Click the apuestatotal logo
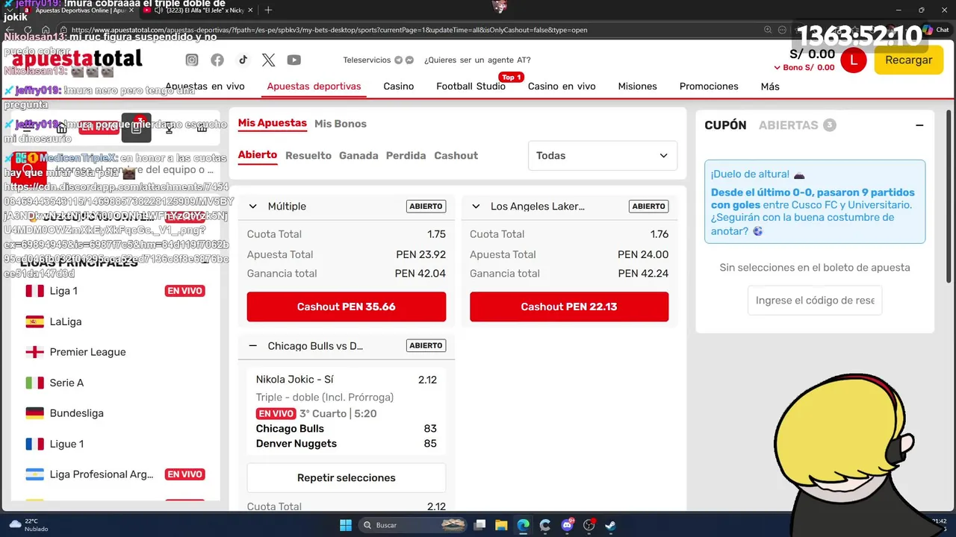 pyautogui.click(x=77, y=60)
